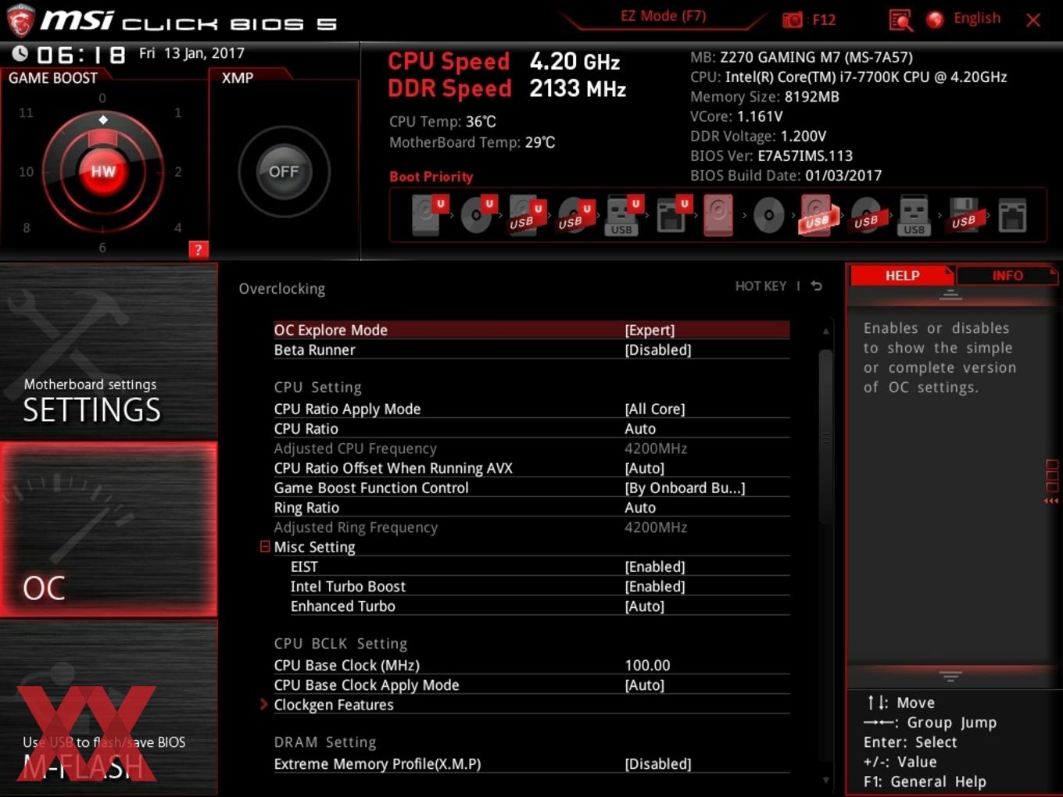Click the BIOS Ver E7A57IMS.113 text
The image size is (1063, 797).
pos(771,155)
